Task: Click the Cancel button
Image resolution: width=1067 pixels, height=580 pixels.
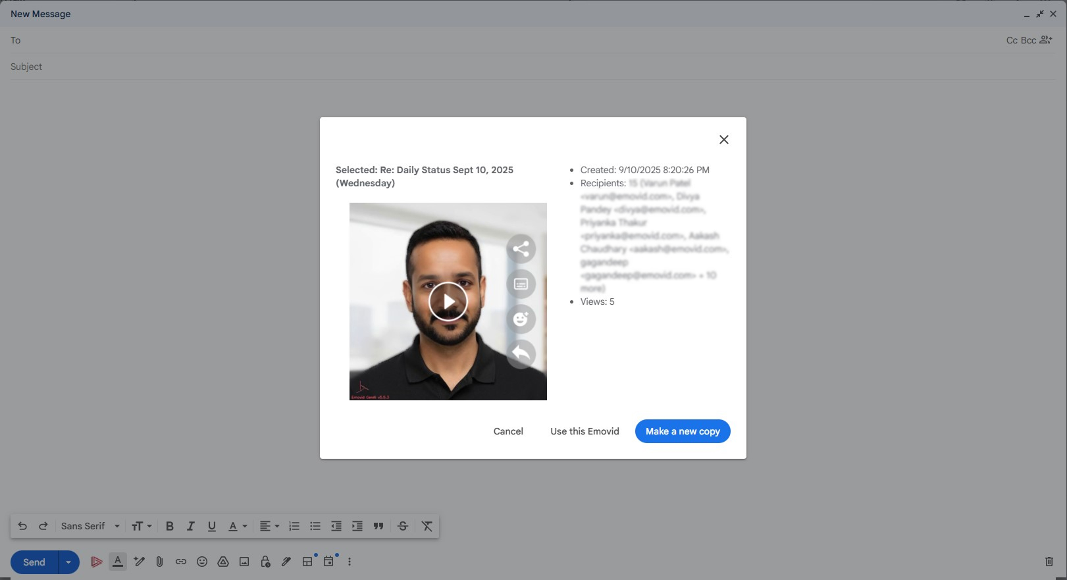Action: (508, 431)
